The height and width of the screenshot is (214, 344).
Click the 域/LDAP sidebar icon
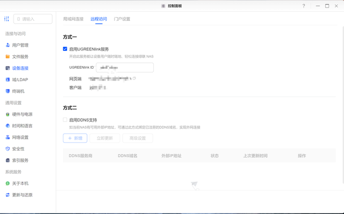8,80
